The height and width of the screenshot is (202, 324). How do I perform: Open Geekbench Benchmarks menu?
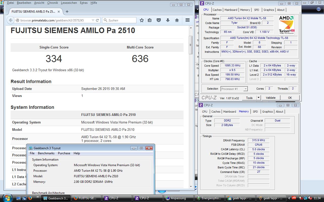tap(46, 153)
